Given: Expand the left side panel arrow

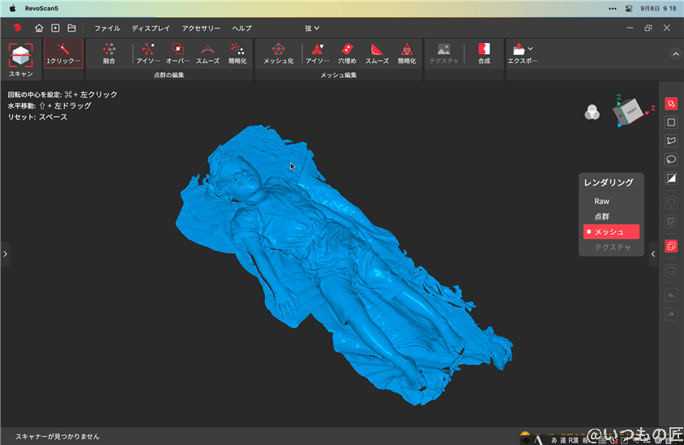Looking at the screenshot, I should [5, 254].
